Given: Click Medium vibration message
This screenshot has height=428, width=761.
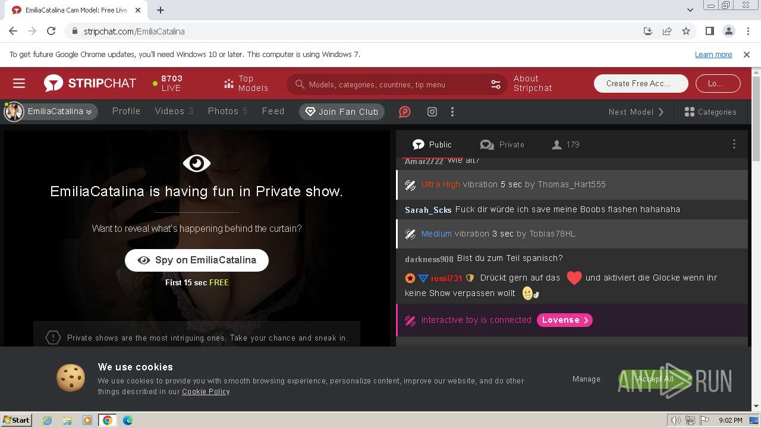Looking at the screenshot, I should 572,234.
